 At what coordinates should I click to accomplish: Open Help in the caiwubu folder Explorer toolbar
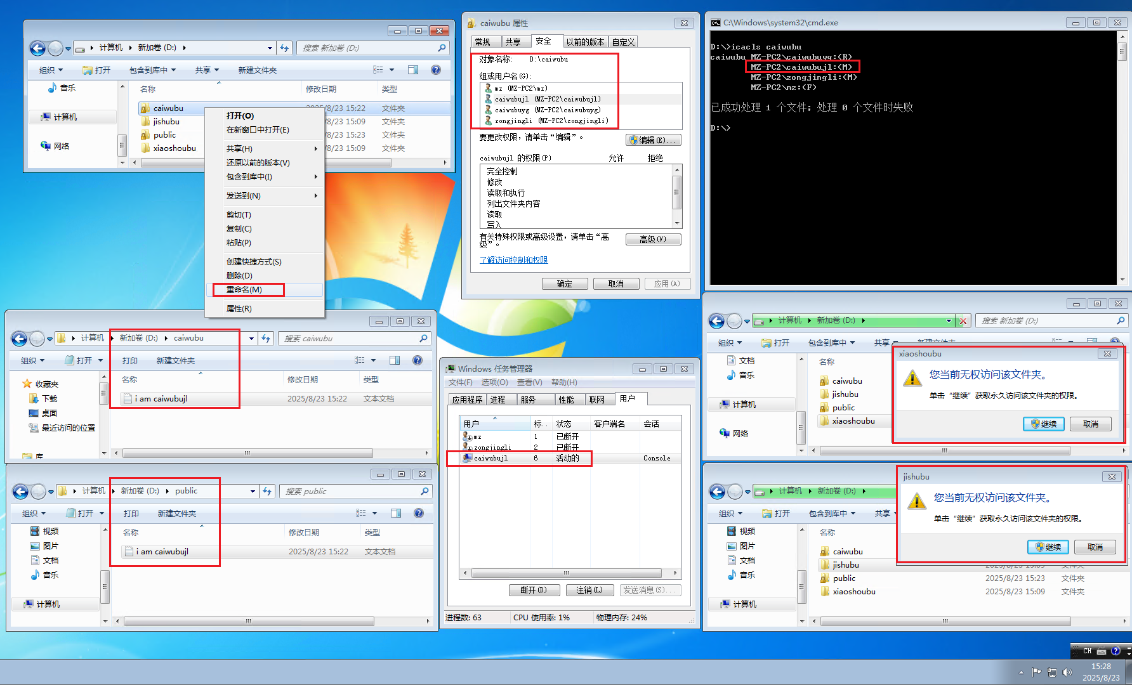418,360
